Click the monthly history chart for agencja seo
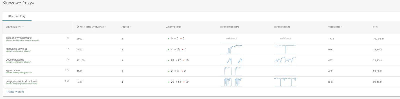The image size is (400, 99). tap(231, 71)
